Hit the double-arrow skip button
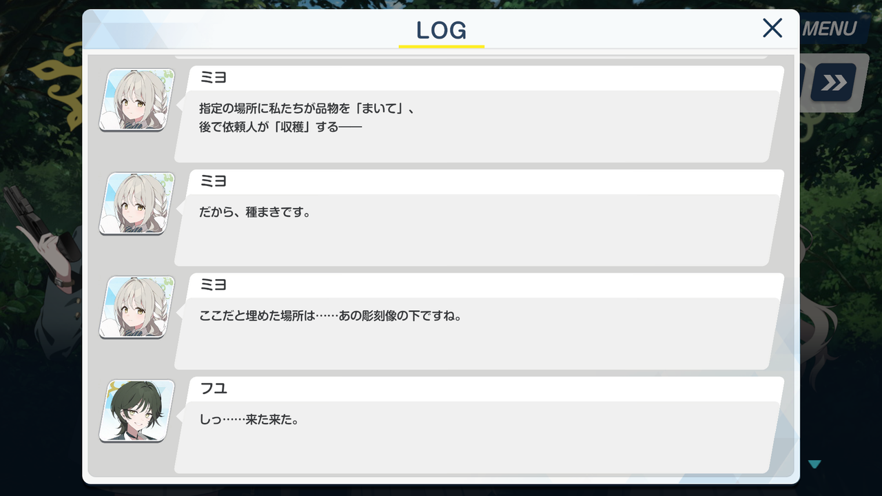Image resolution: width=882 pixels, height=496 pixels. 833,83
